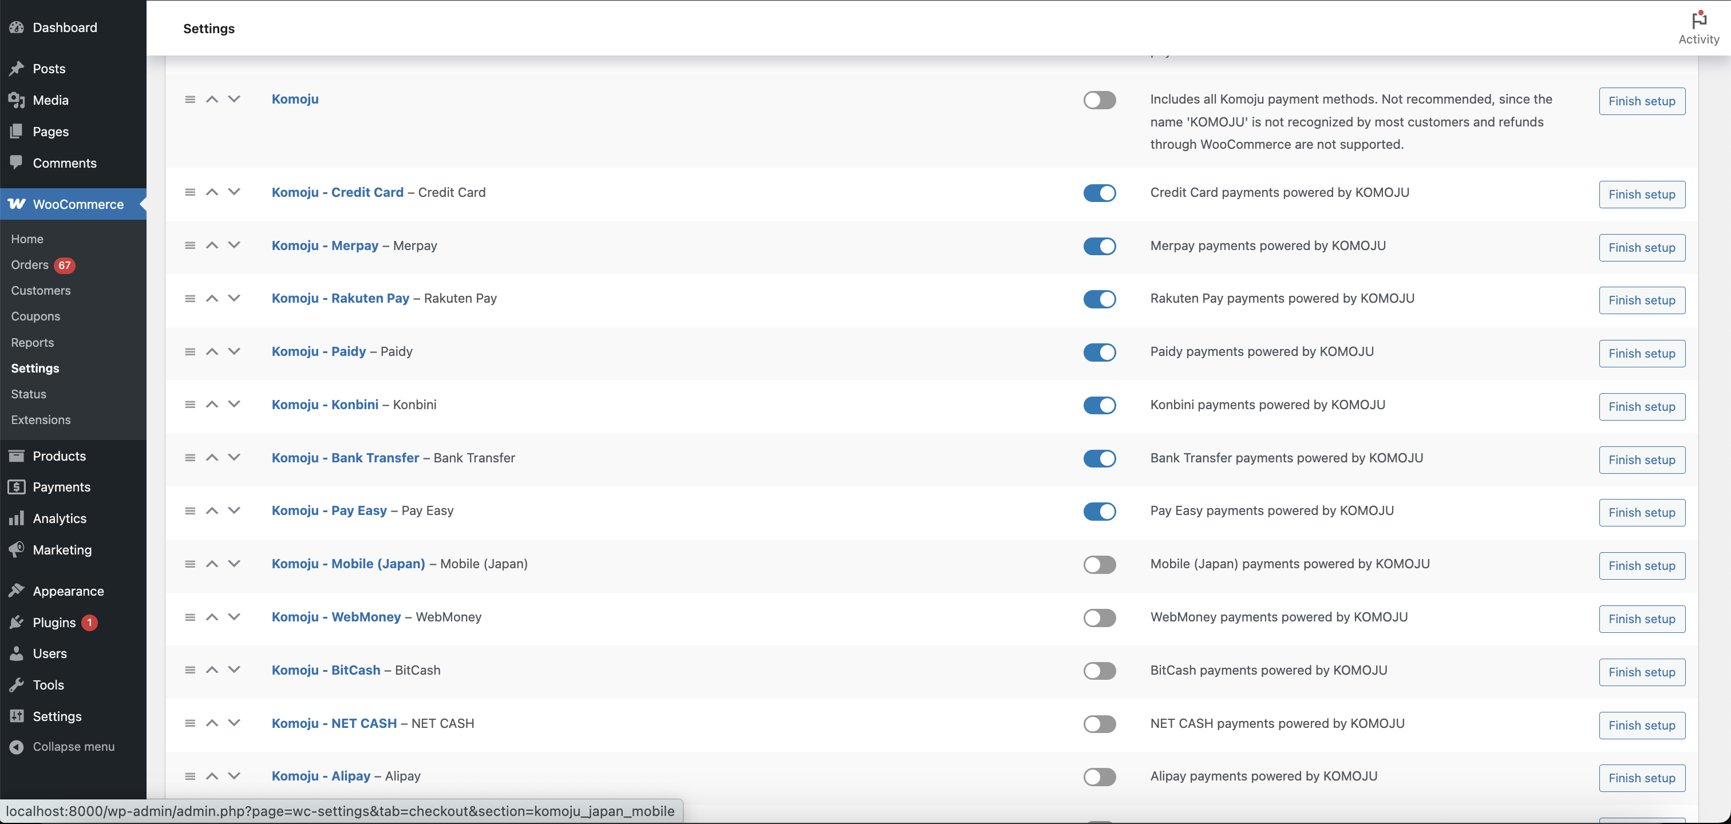Turn off the Komoju - Konbini toggle
The image size is (1731, 824).
(x=1100, y=406)
